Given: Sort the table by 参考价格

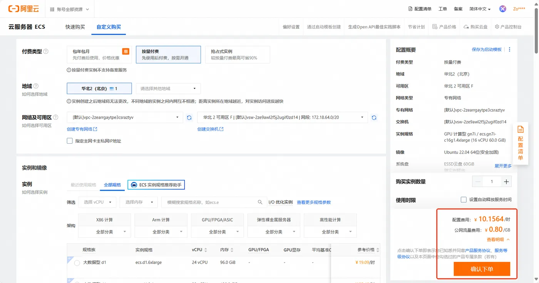Looking at the screenshot, I should (x=378, y=250).
